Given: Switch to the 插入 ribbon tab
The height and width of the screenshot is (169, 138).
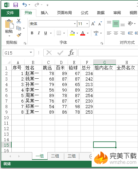Looking at the screenshot, I should coord(45,13).
